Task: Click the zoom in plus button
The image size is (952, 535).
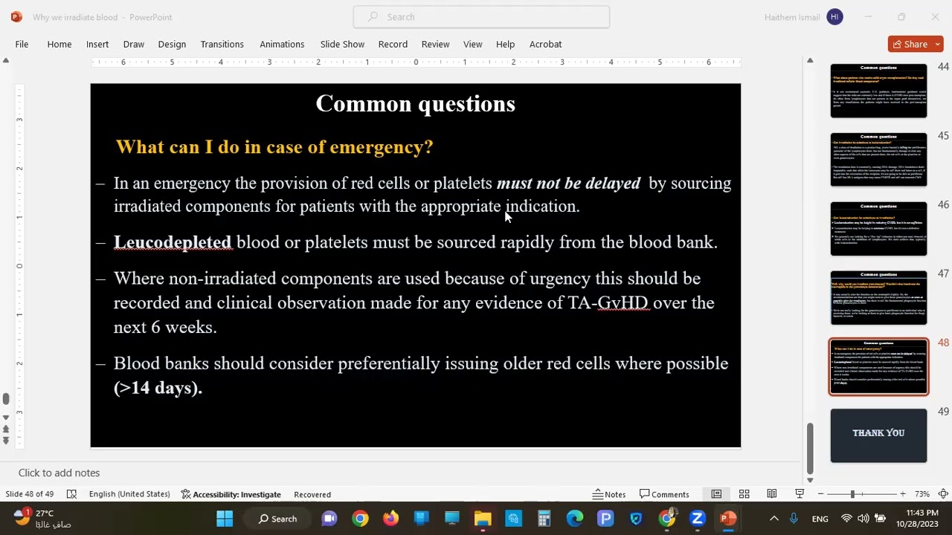Action: (902, 494)
